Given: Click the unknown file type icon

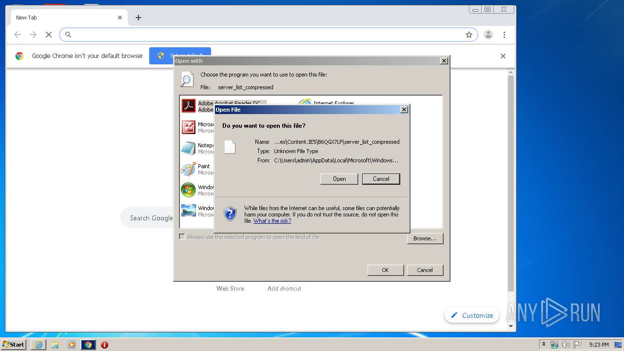Looking at the screenshot, I should [230, 147].
